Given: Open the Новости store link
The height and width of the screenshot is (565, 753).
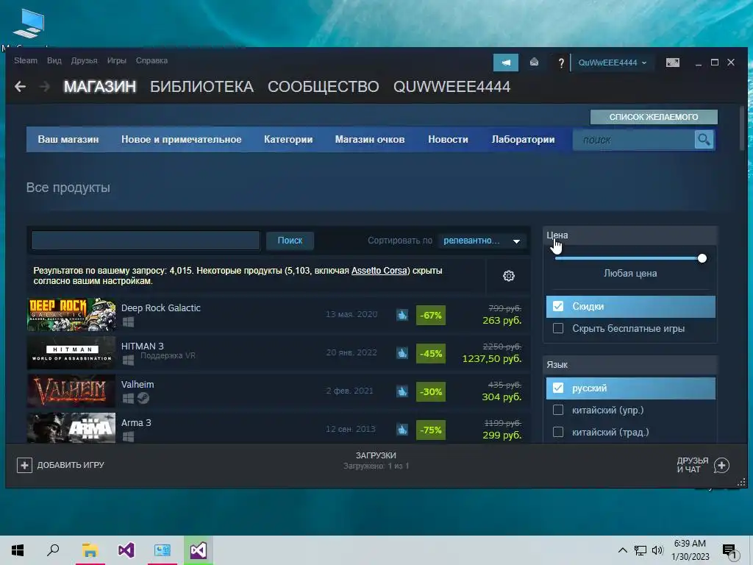Looking at the screenshot, I should pos(448,139).
